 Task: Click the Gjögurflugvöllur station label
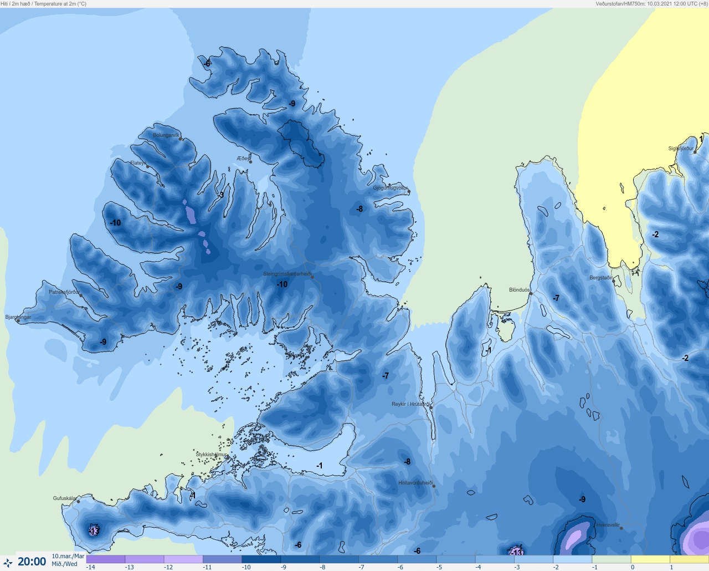coord(391,188)
